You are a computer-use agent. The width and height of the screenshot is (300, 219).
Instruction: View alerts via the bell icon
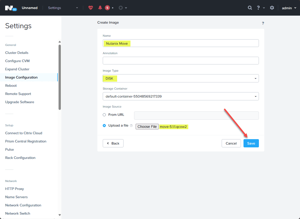[100, 8]
